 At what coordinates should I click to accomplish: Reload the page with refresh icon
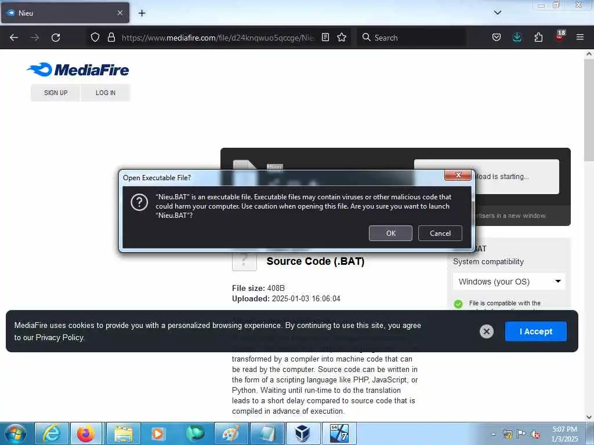click(56, 38)
